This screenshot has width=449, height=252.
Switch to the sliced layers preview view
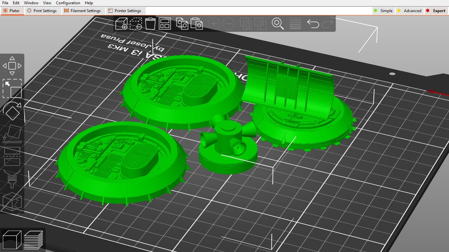pos(34,240)
